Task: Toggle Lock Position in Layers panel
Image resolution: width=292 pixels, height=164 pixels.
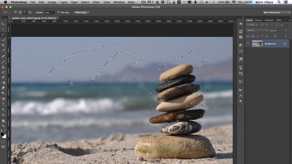Action: pyautogui.click(x=262, y=36)
